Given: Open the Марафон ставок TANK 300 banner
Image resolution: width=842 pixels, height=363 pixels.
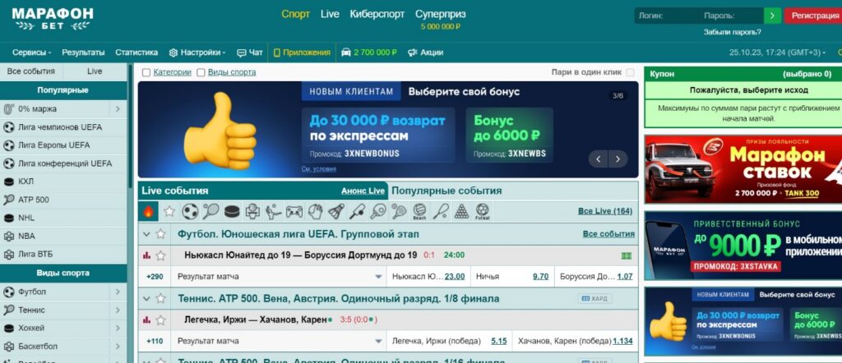Looking at the screenshot, I should 743,169.
